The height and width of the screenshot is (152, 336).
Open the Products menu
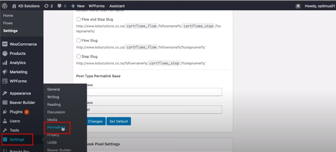click(x=18, y=53)
